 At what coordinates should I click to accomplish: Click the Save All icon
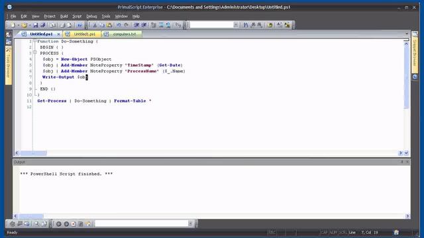coord(42,25)
